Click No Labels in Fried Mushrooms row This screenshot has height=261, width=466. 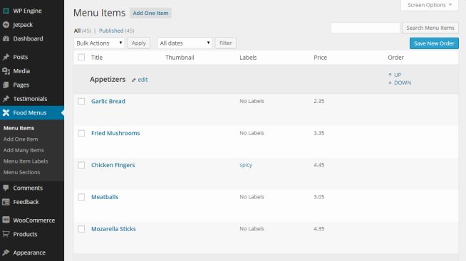(x=252, y=133)
